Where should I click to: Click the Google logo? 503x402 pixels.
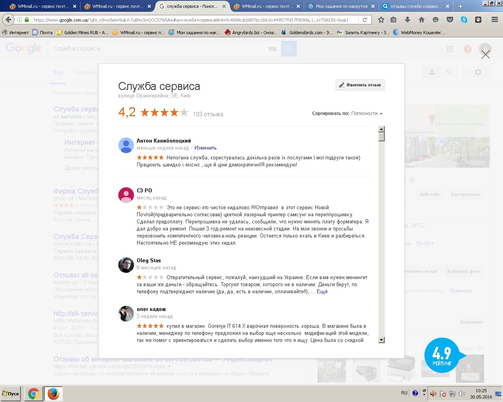24,48
